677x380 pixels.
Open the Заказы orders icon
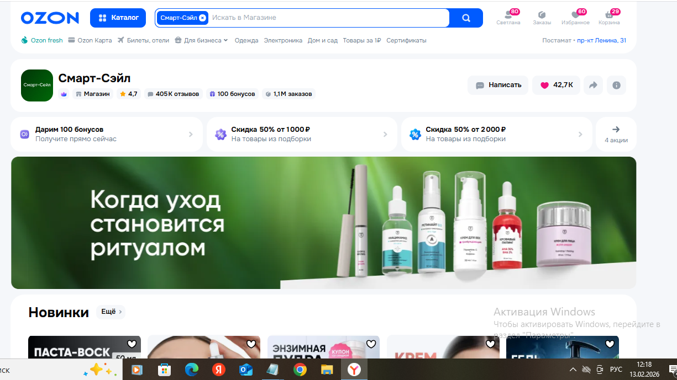[542, 17]
